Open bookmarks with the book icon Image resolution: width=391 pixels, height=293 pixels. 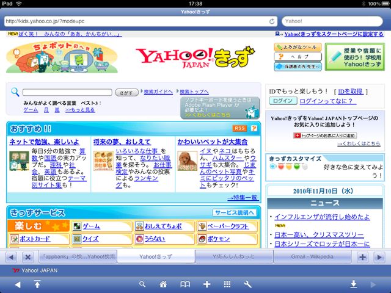[x=185, y=284]
